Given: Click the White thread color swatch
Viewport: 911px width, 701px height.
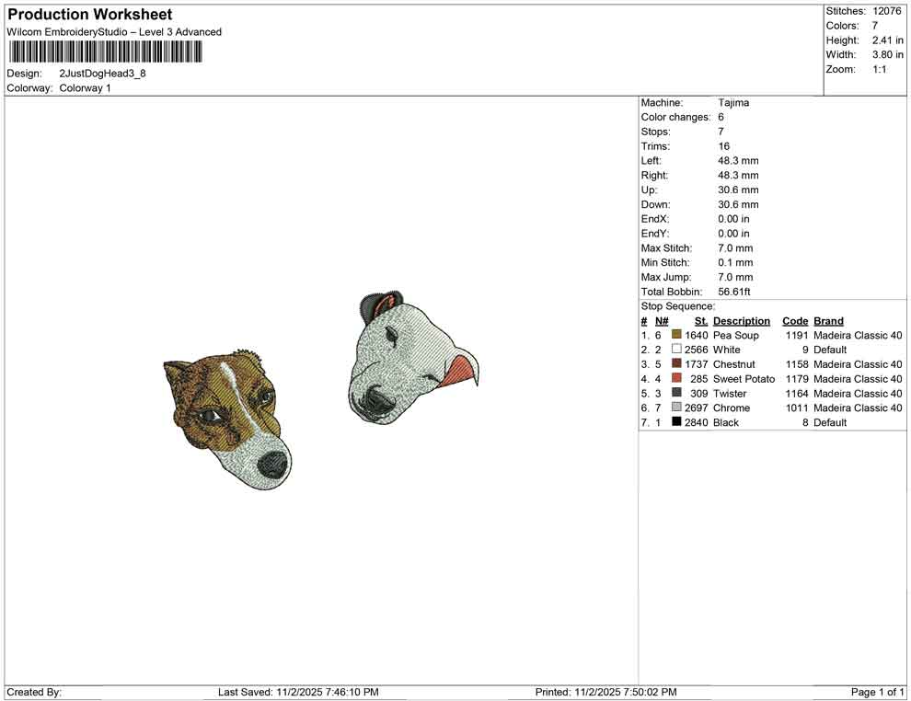Looking at the screenshot, I should coord(676,349).
